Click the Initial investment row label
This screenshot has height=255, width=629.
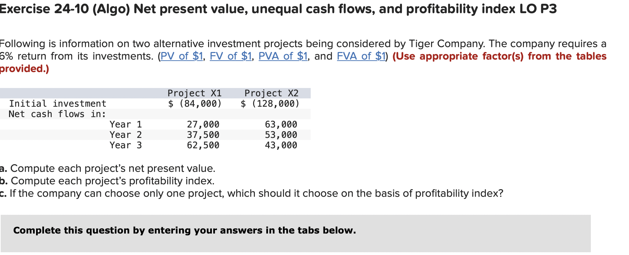pos(58,104)
